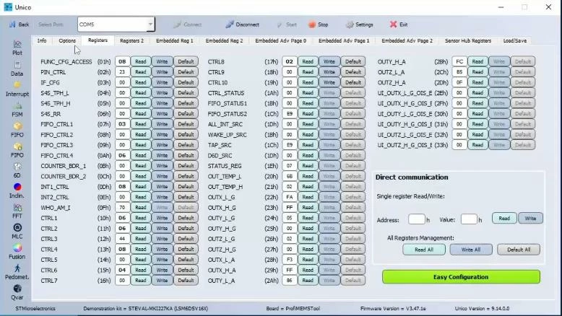Click Read in Direct communication panel

coord(504,218)
